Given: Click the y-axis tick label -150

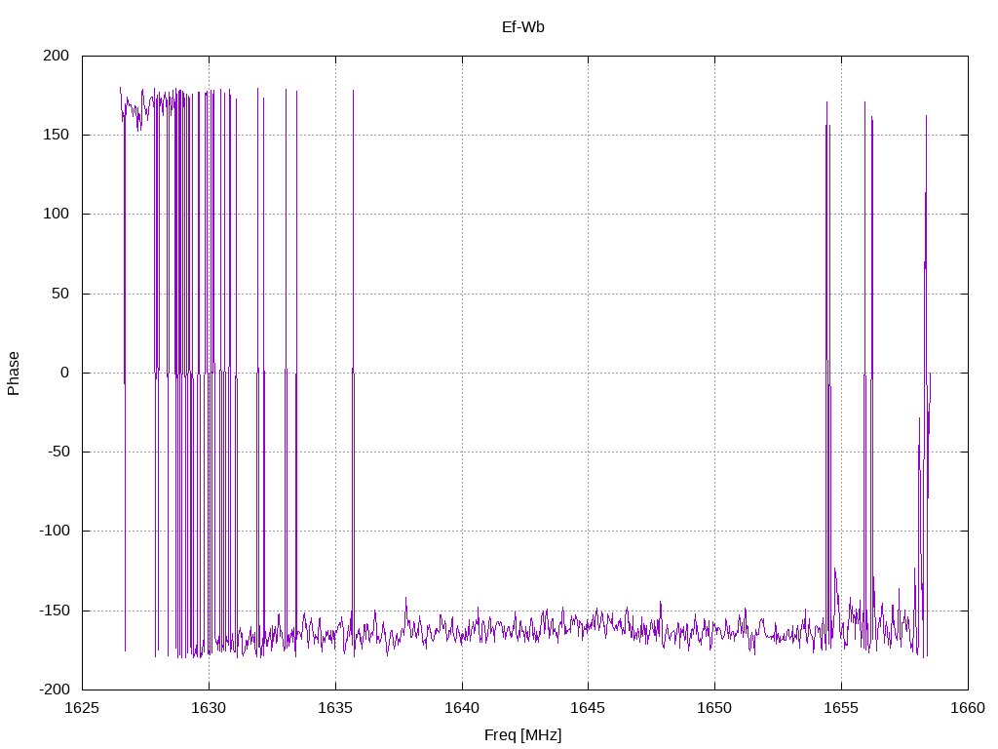Looking at the screenshot, I should point(55,611).
